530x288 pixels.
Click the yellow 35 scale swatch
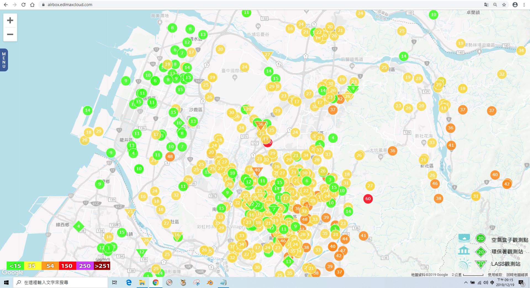[33, 266]
